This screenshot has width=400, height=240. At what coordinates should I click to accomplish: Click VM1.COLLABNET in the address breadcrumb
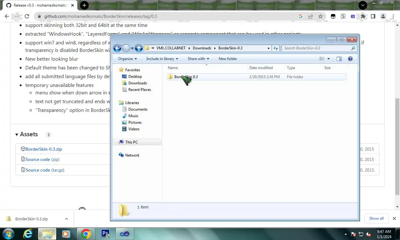tap(171, 48)
